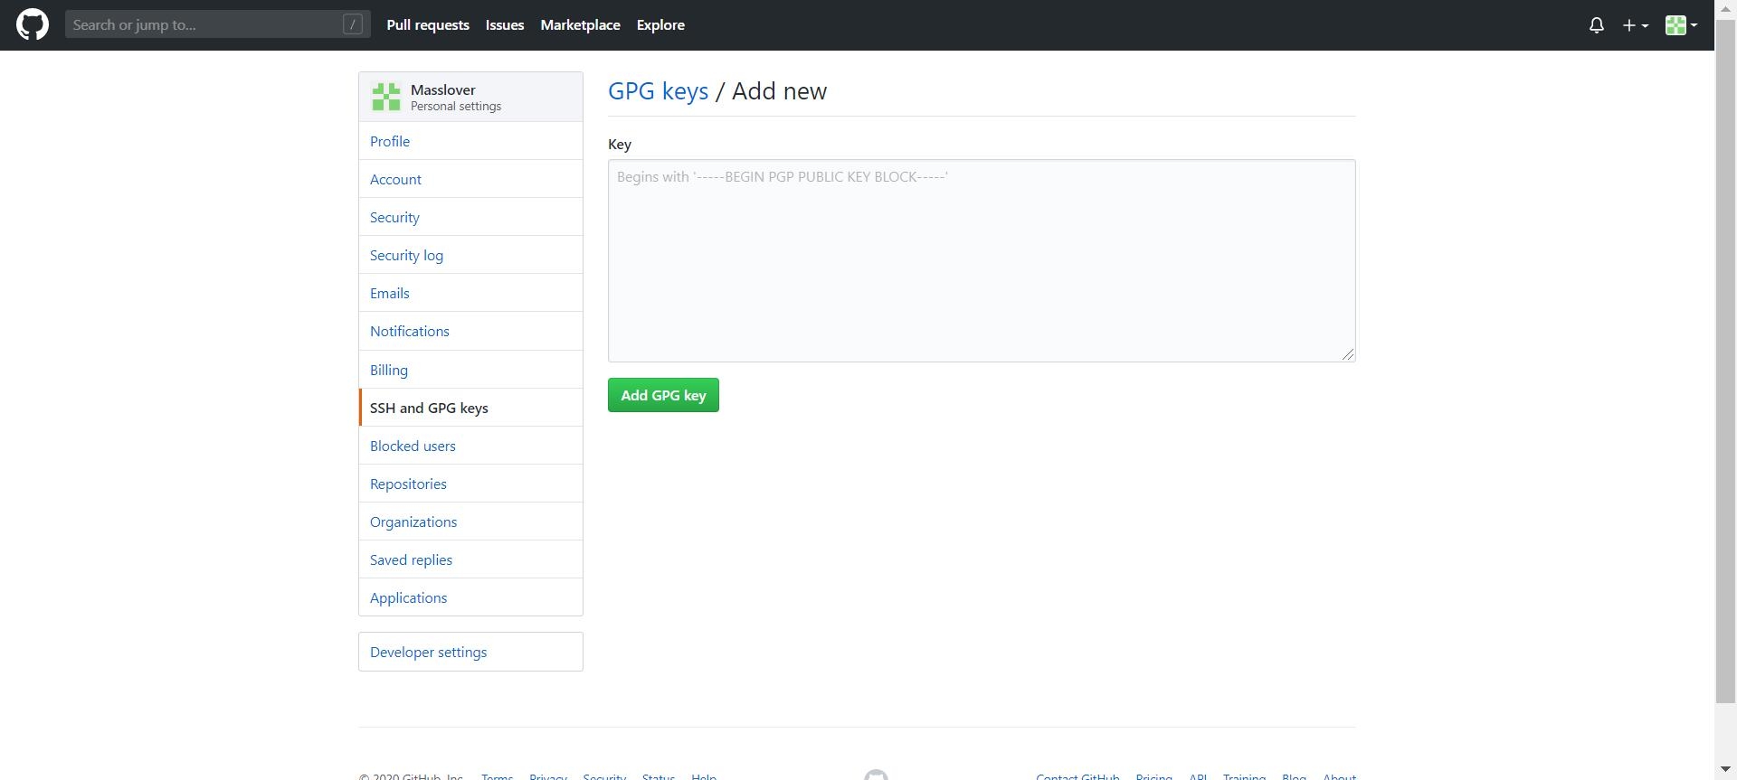This screenshot has width=1737, height=780.
Task: Open the Security log page
Action: (470, 255)
